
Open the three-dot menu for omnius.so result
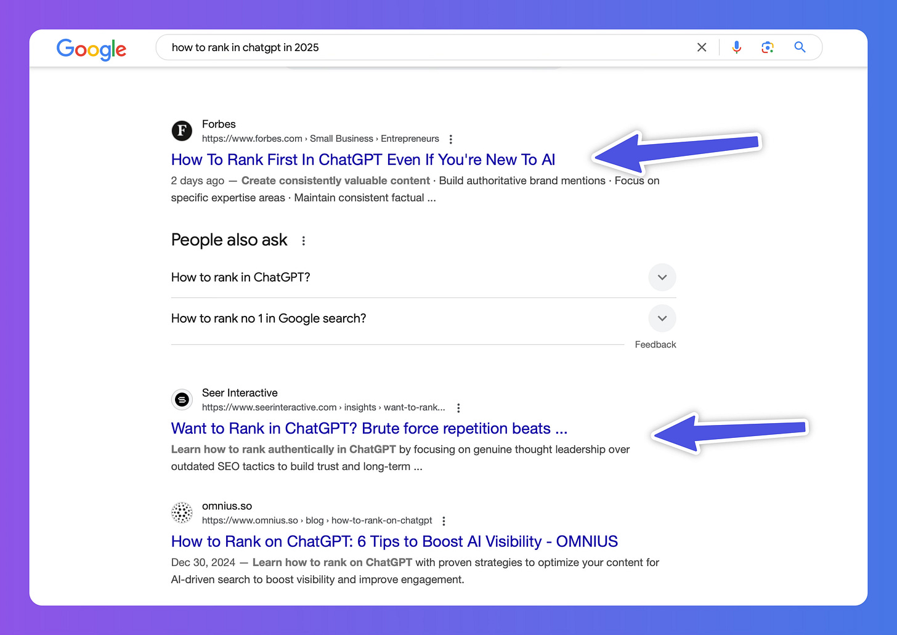[x=444, y=521]
